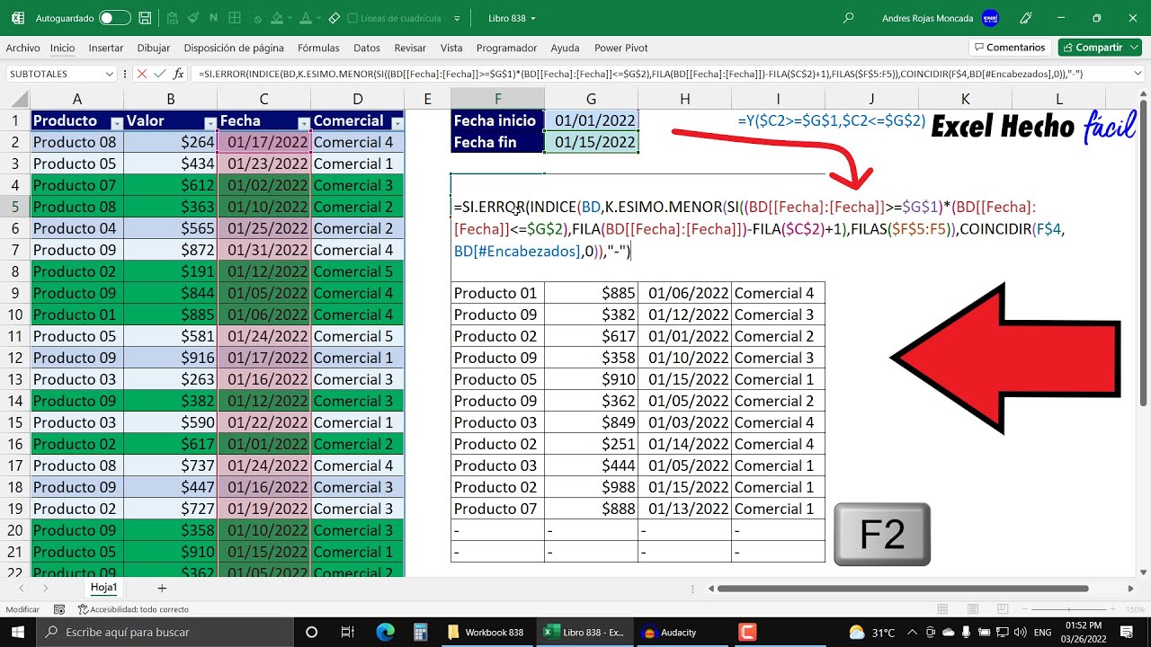The width and height of the screenshot is (1151, 647).
Task: Open notification center icon
Action: point(1125,633)
